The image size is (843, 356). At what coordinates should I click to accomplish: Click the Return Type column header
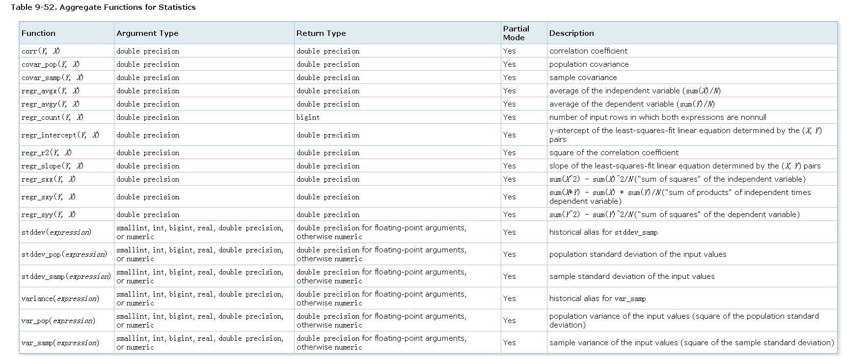[x=321, y=33]
